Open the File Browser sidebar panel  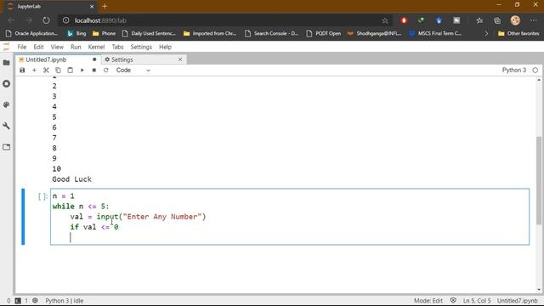6,63
